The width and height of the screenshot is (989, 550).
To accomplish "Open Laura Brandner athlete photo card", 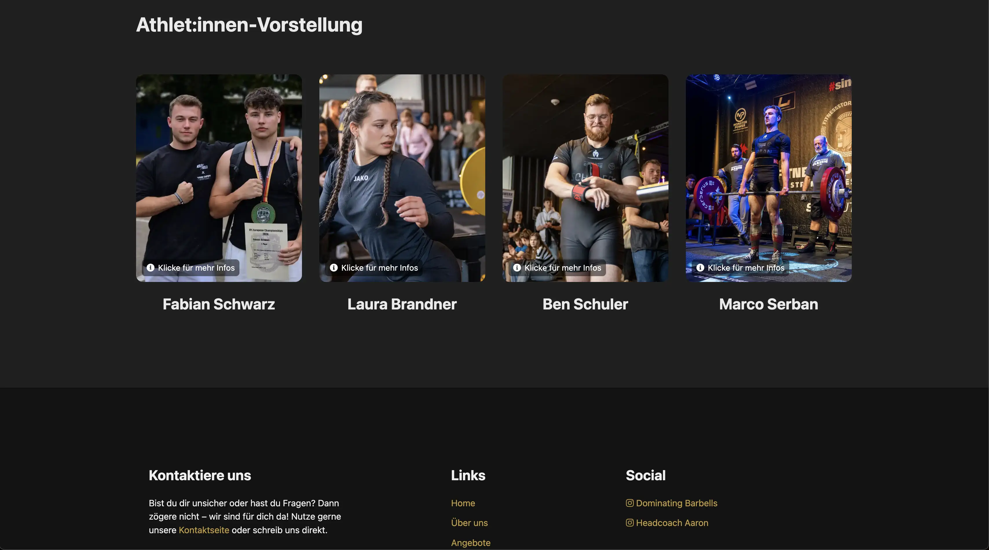I will (402, 178).
